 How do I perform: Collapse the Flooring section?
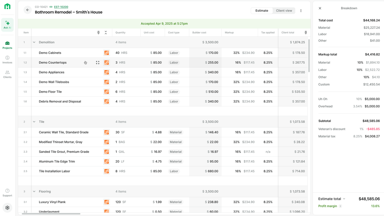pos(34,192)
